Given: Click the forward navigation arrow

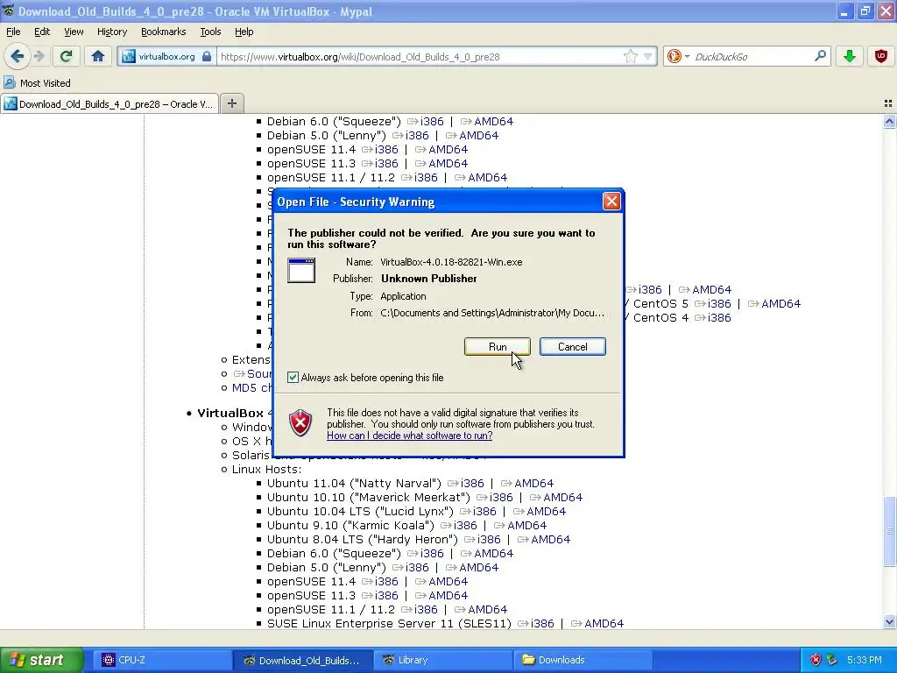Looking at the screenshot, I should (39, 56).
